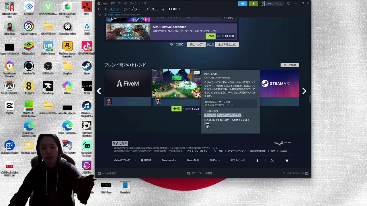The width and height of the screenshot is (367, 206).
Task: Click the Steam利用規約 link
Action: pyautogui.click(x=258, y=151)
